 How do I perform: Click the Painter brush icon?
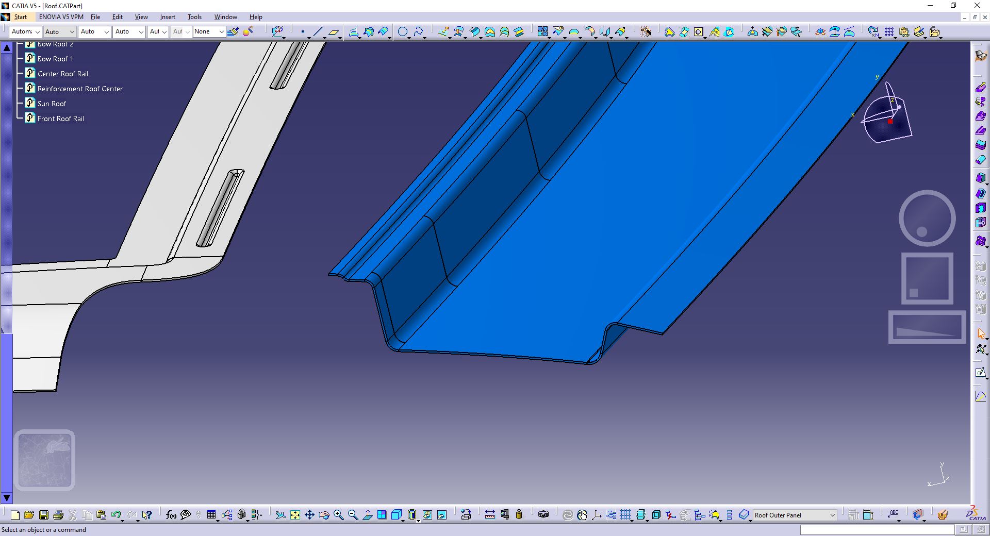233,32
